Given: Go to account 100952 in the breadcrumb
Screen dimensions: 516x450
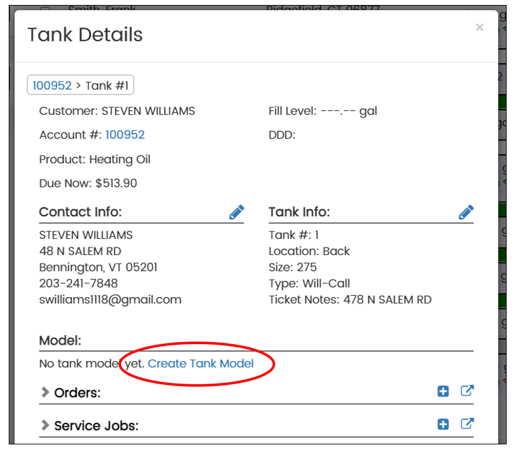Looking at the screenshot, I should (x=52, y=85).
